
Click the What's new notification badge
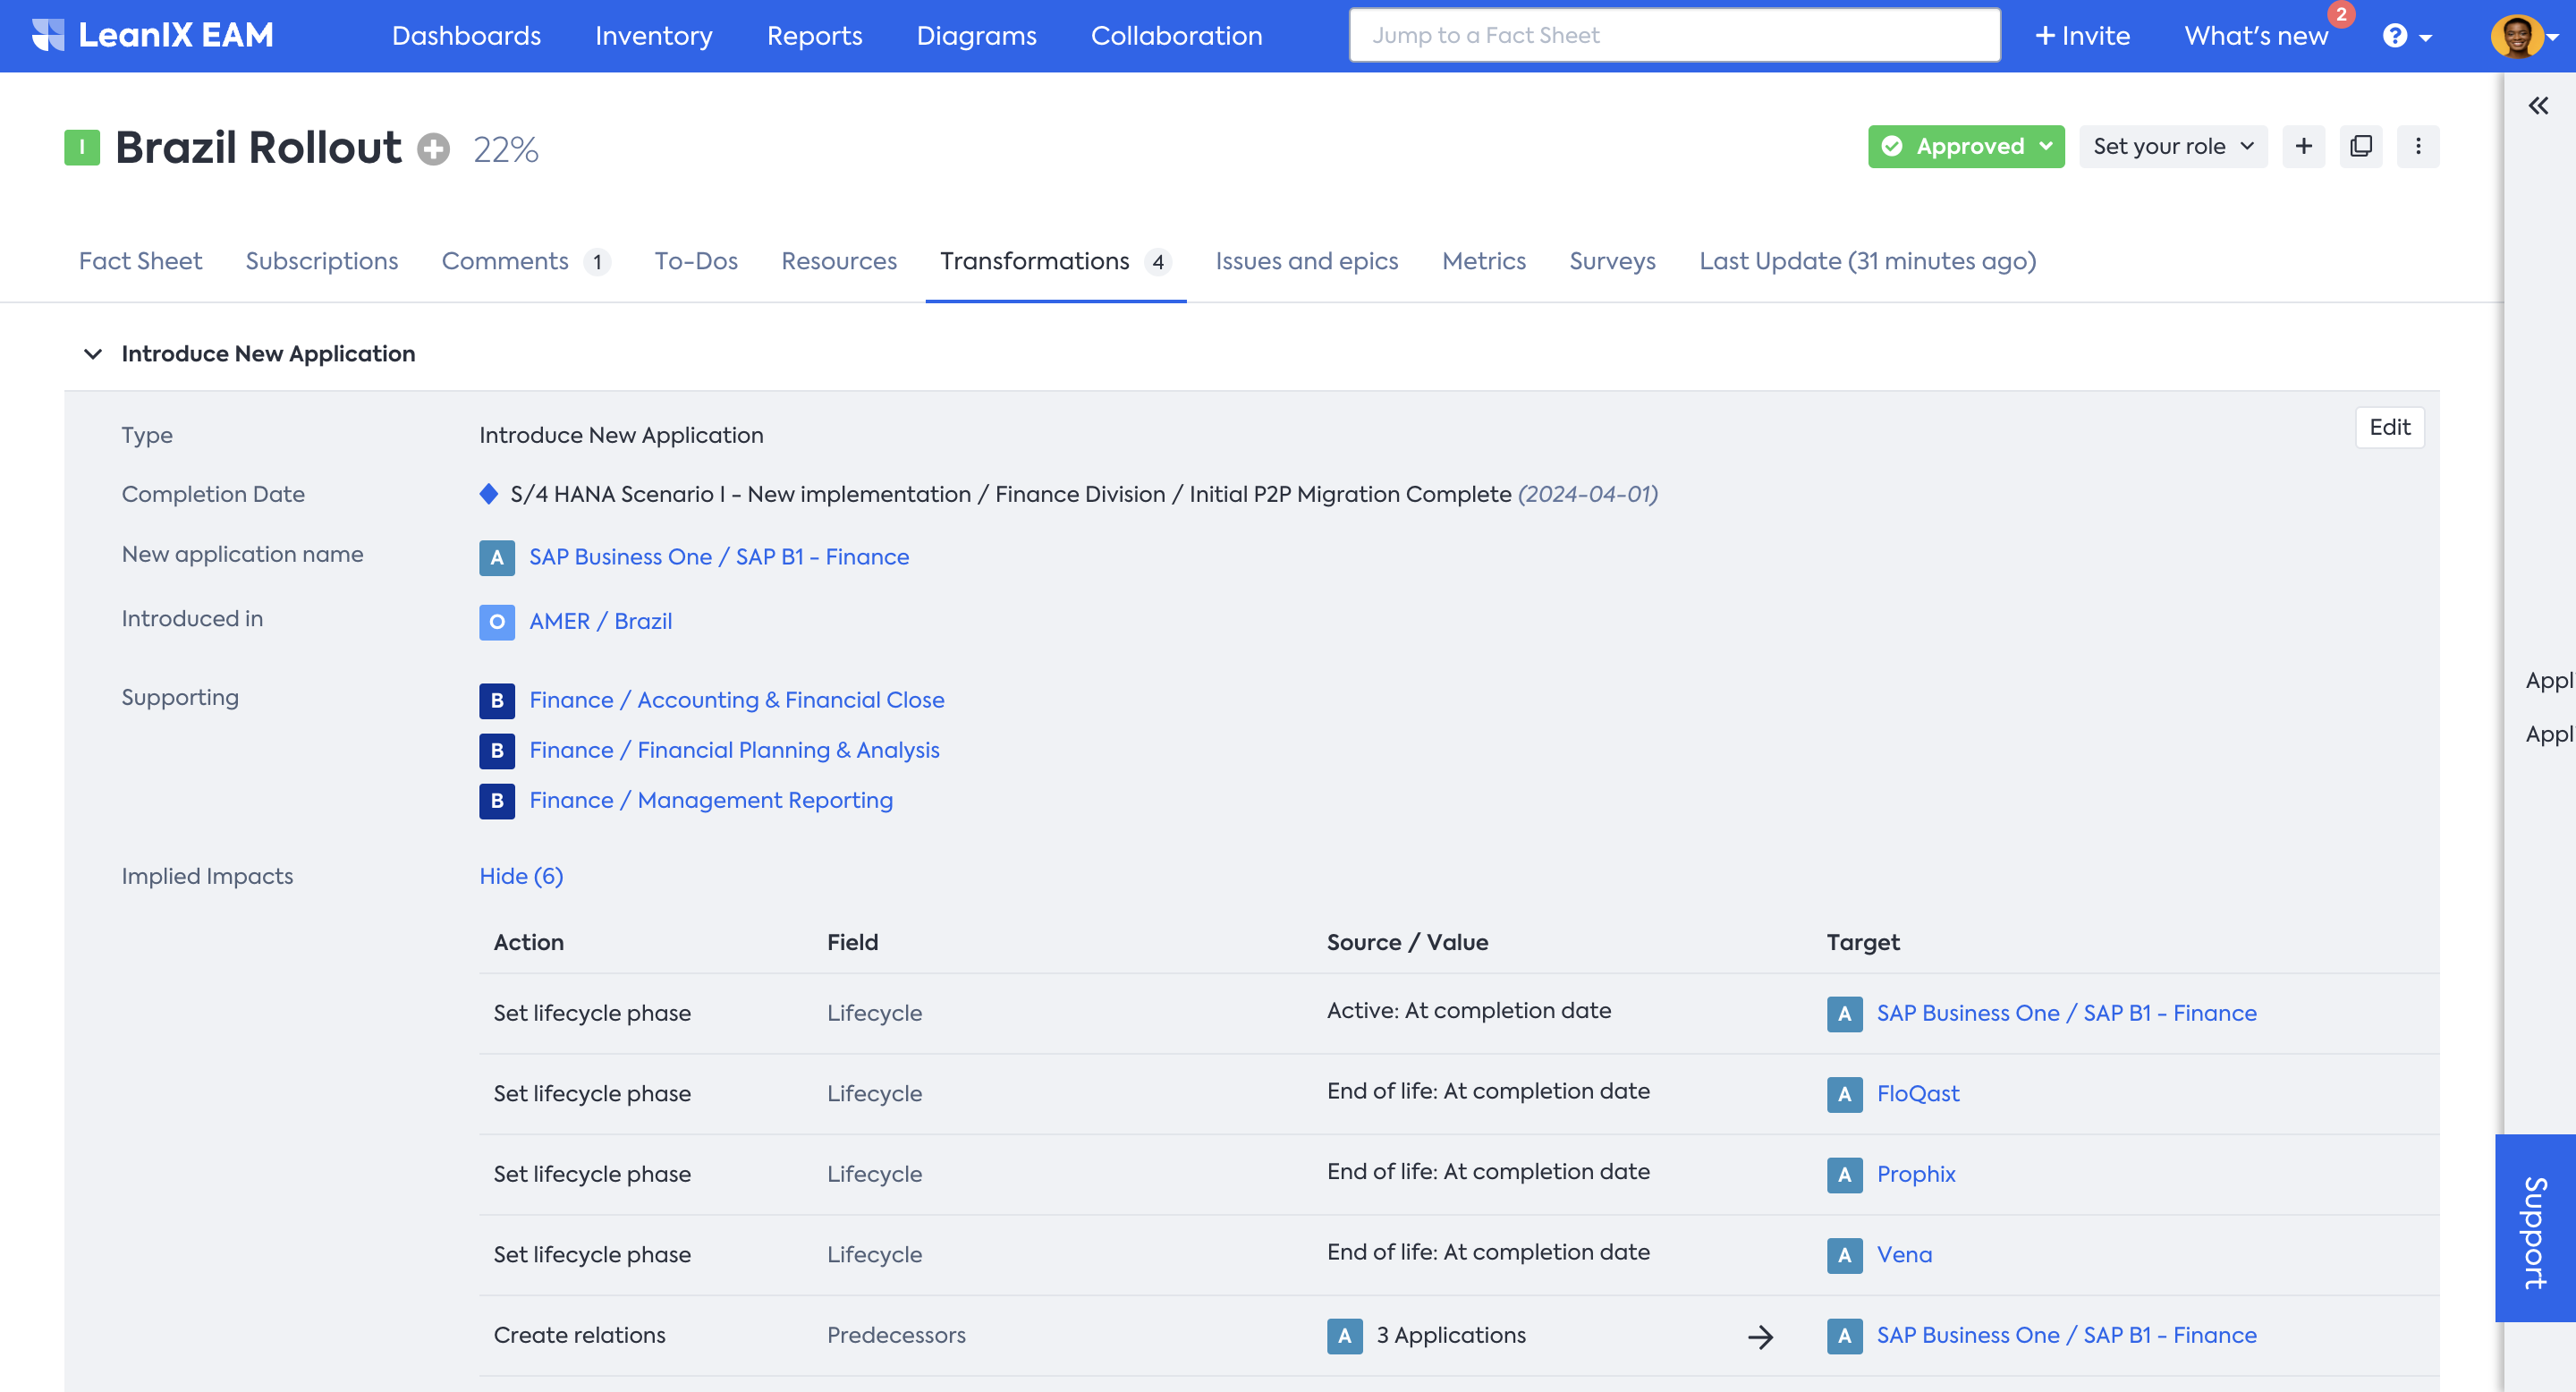point(2341,14)
